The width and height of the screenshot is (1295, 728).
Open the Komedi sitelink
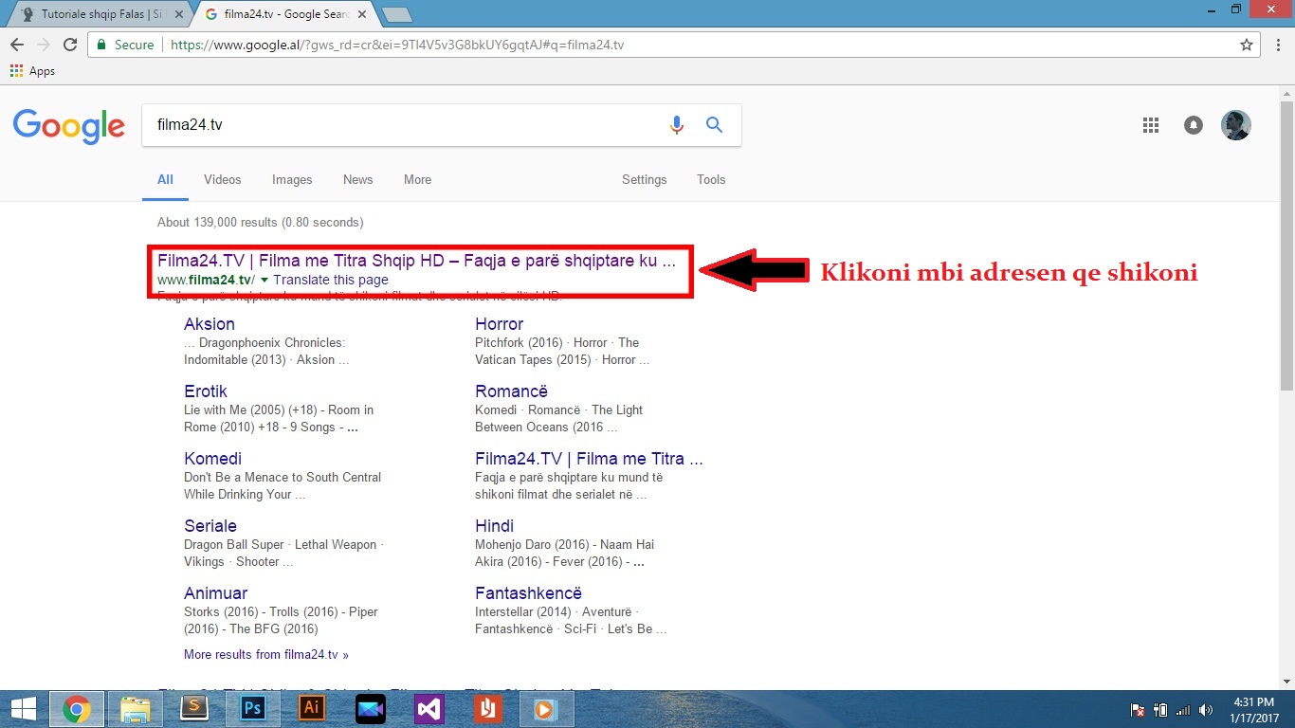(x=212, y=458)
